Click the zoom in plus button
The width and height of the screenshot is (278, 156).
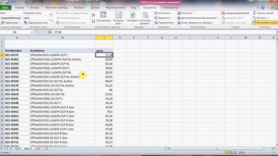tap(274, 152)
